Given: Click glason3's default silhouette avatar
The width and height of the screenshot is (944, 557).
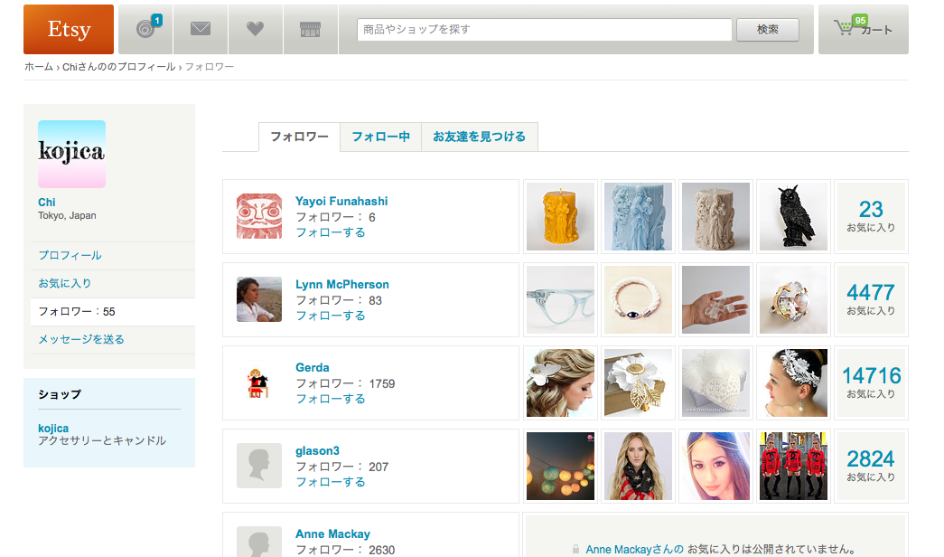Looking at the screenshot, I should coord(259,466).
